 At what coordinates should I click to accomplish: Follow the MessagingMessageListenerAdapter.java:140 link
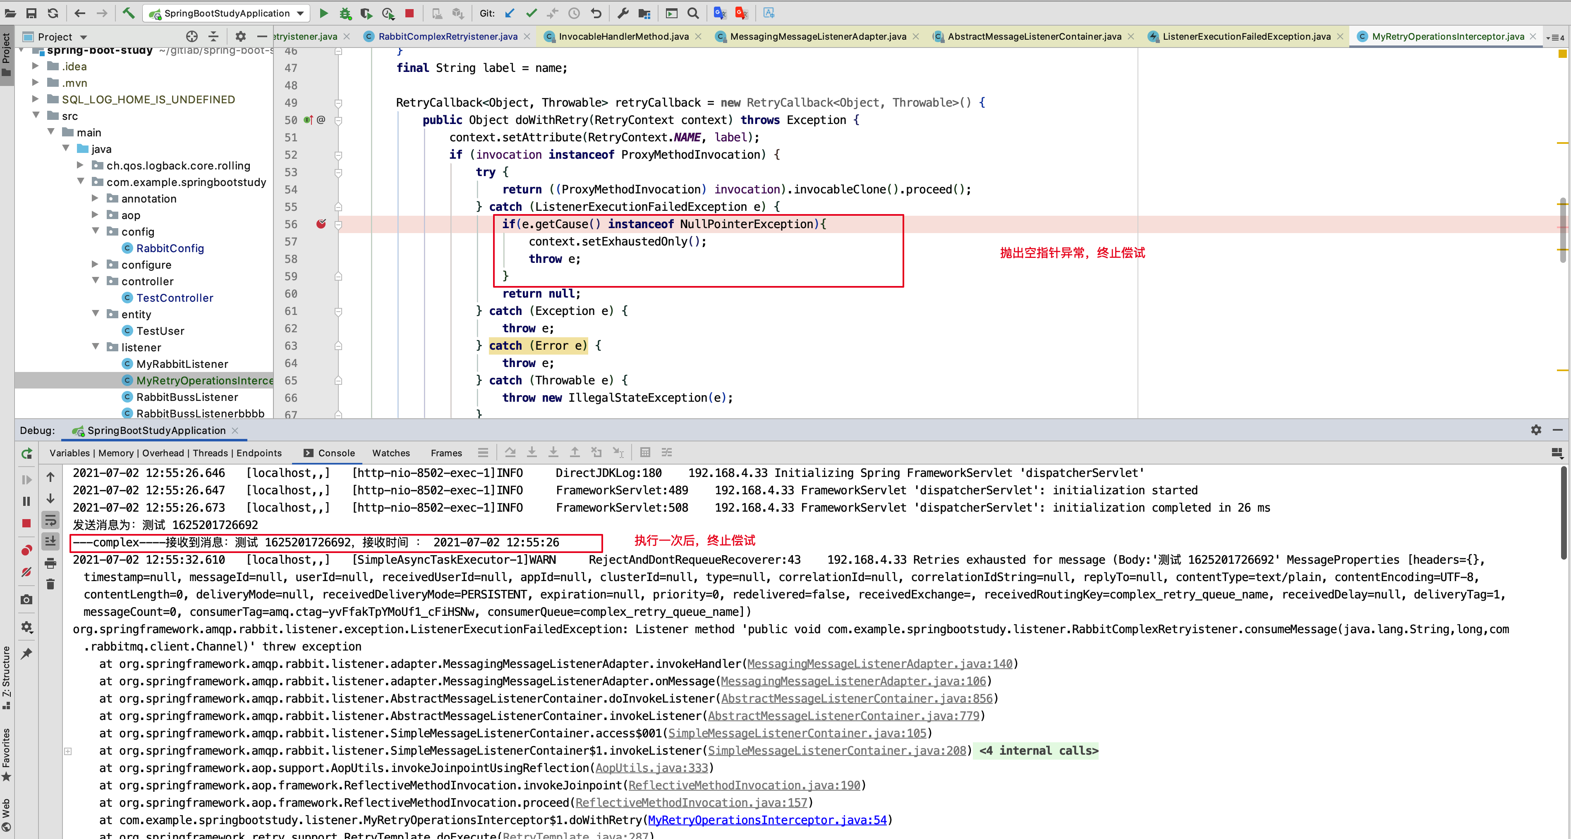(x=880, y=663)
